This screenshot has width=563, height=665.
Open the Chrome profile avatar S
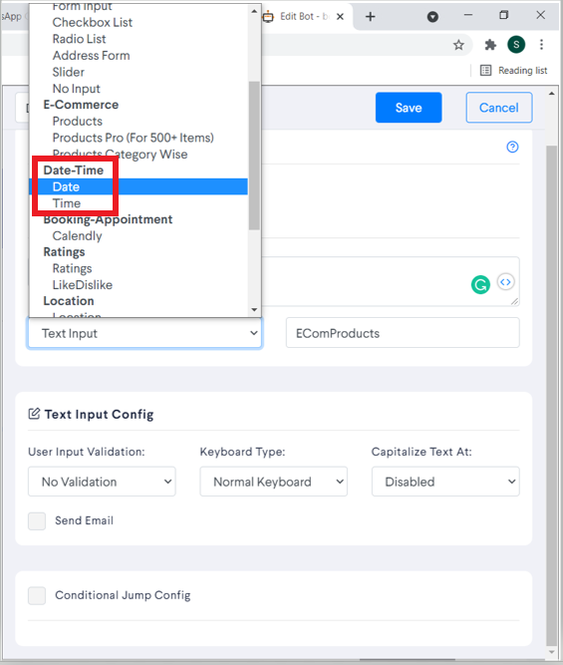click(516, 45)
